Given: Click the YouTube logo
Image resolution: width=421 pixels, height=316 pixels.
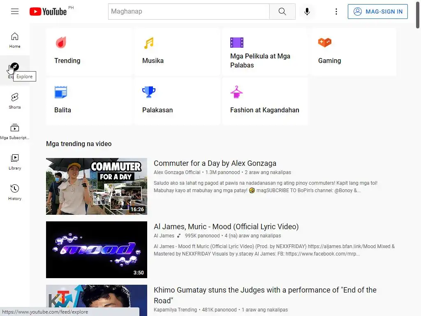Looking at the screenshot, I should click(x=48, y=12).
